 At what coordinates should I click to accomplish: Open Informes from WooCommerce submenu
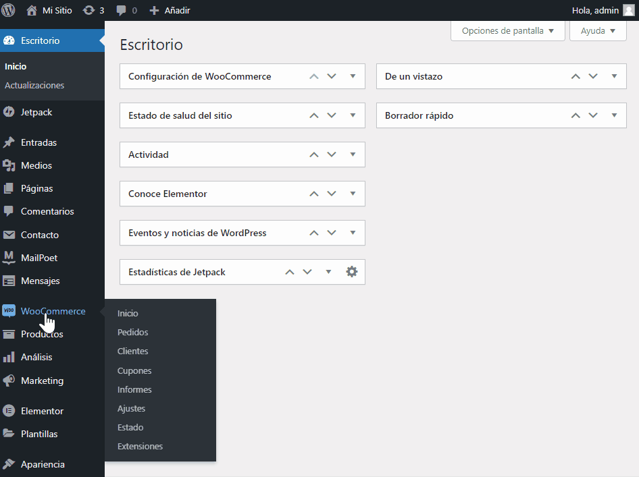(134, 389)
